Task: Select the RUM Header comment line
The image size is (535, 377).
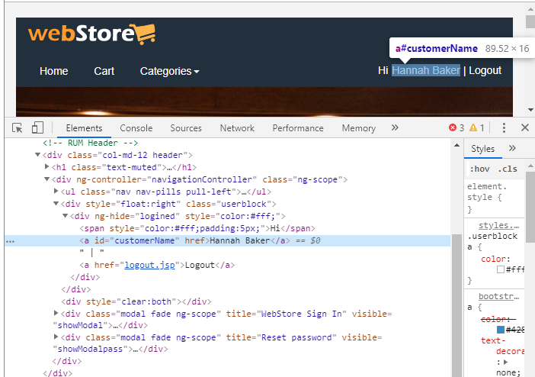Action: pos(91,143)
